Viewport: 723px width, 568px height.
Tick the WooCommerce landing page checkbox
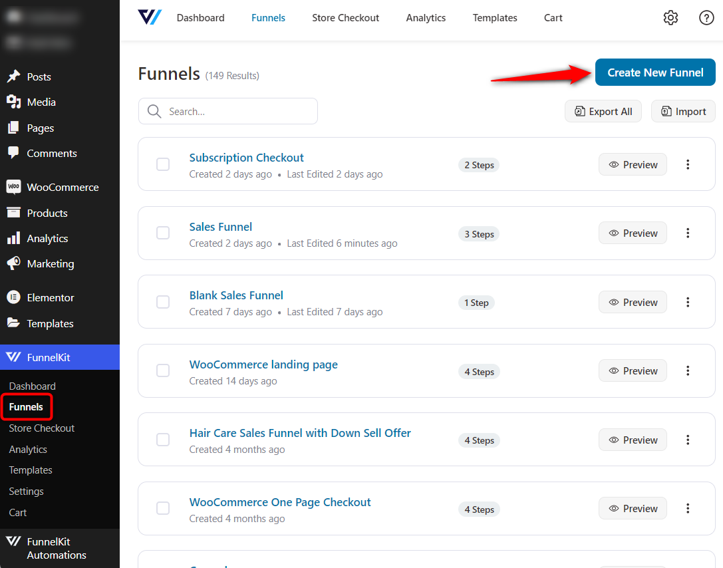163,370
